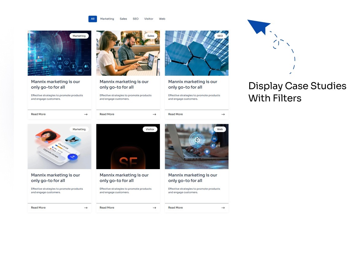Switch to the Marketing filter
This screenshot has height=269, width=359.
pyautogui.click(x=107, y=19)
